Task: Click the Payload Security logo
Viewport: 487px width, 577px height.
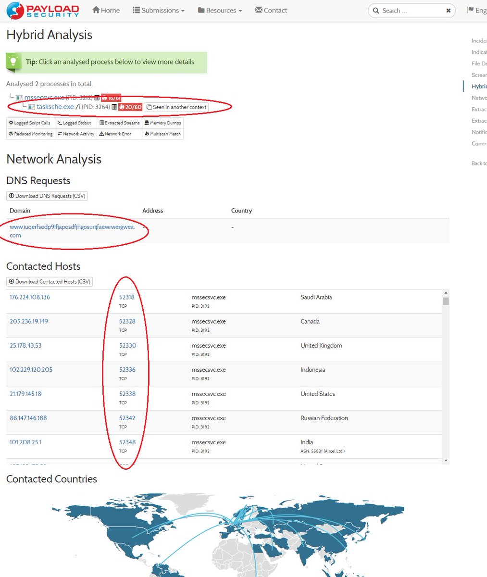Action: pyautogui.click(x=43, y=10)
